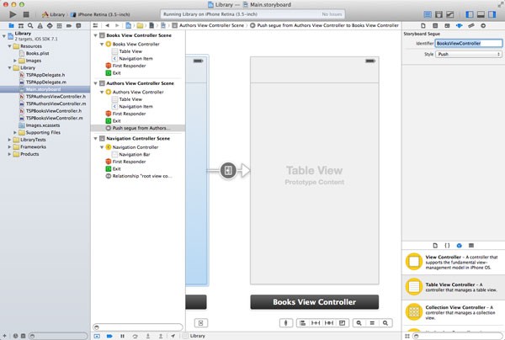Open the Pin constraints button

316,323
